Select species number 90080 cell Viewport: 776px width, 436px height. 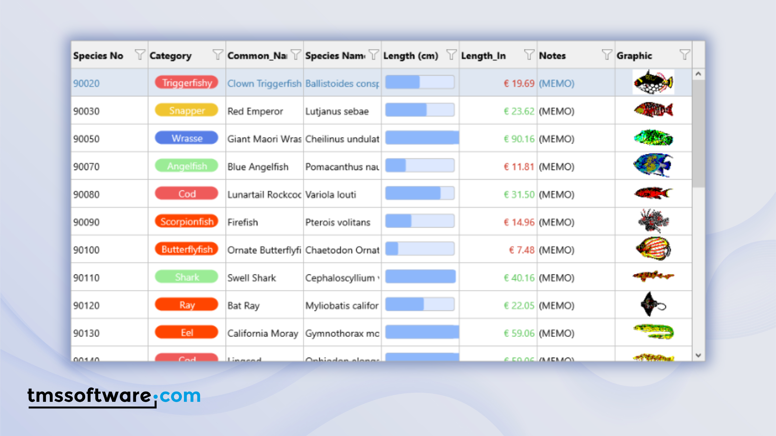(x=87, y=194)
